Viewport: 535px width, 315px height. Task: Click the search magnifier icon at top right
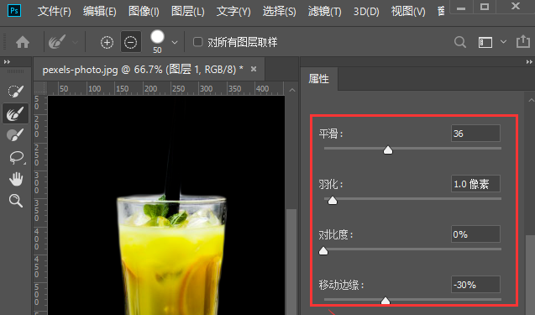click(x=460, y=42)
